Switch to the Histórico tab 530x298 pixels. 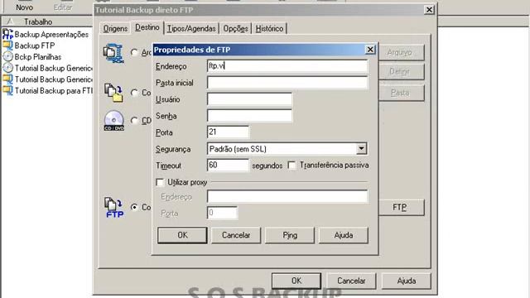pyautogui.click(x=269, y=28)
